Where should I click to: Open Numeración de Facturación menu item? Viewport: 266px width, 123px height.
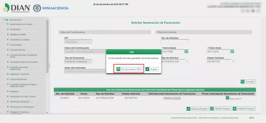pos(22,107)
